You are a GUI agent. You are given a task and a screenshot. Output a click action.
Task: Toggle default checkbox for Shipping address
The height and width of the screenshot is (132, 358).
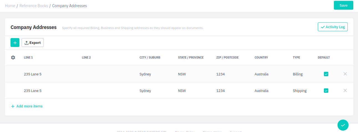pos(326,91)
